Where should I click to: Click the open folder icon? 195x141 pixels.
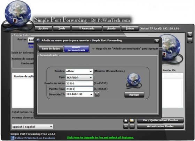[x=132, y=120]
